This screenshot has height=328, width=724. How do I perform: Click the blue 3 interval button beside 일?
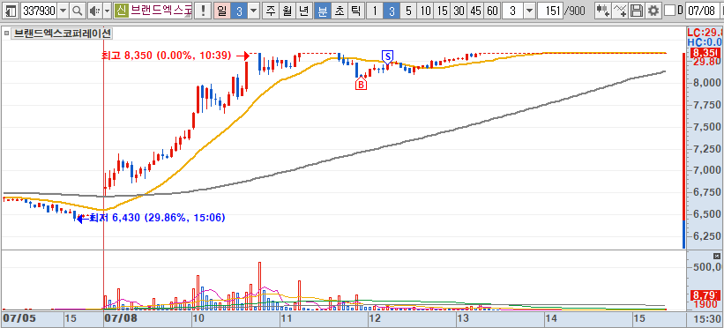[x=239, y=11]
